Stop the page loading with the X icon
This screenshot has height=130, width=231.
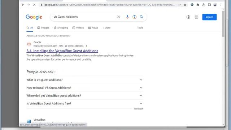point(34,5)
